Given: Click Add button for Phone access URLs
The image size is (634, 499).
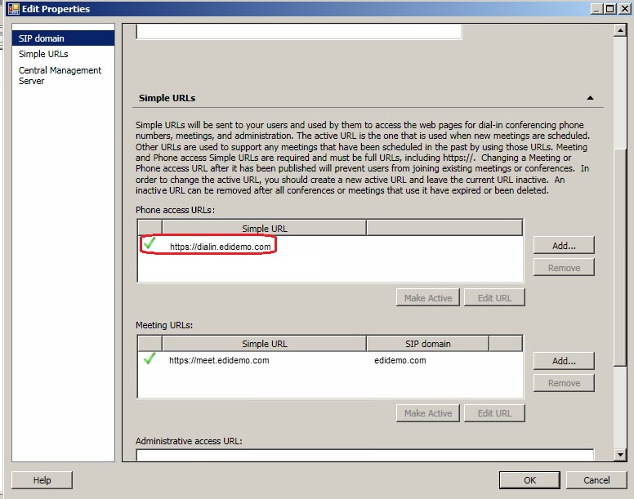Looking at the screenshot, I should pyautogui.click(x=564, y=245).
